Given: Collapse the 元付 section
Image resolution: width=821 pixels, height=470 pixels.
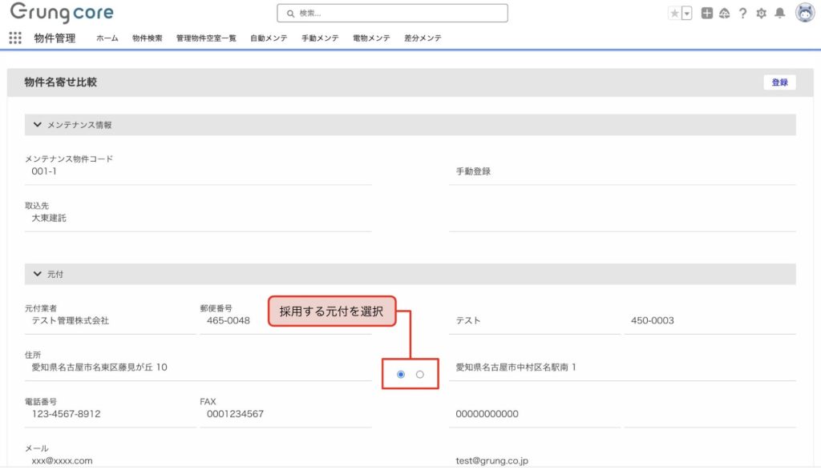Looking at the screenshot, I should (x=38, y=274).
